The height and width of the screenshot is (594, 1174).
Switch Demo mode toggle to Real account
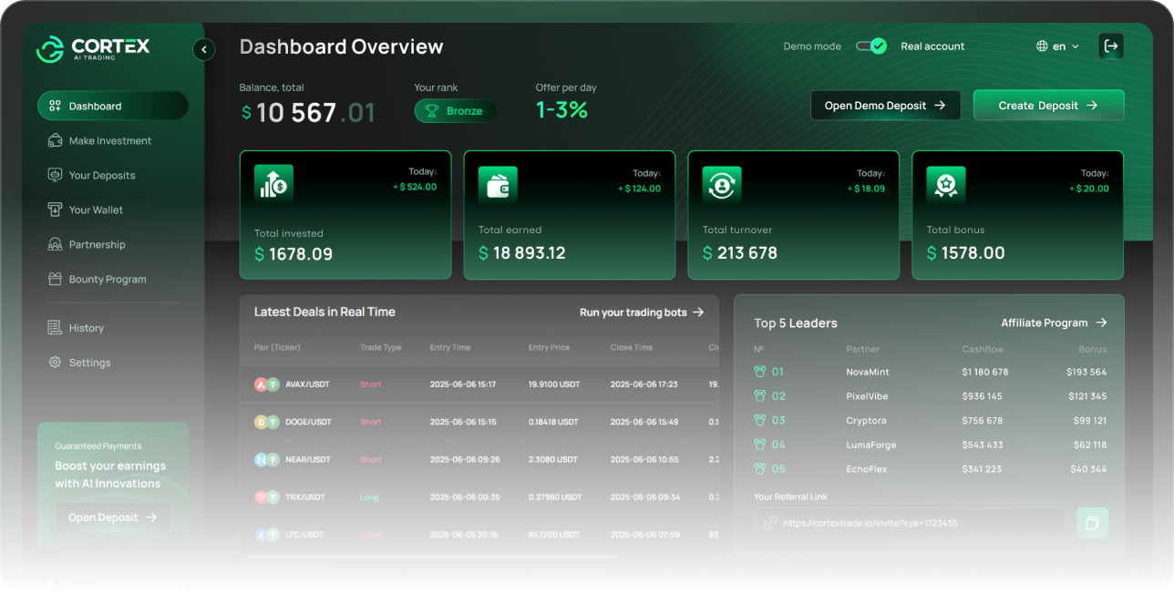tap(870, 46)
